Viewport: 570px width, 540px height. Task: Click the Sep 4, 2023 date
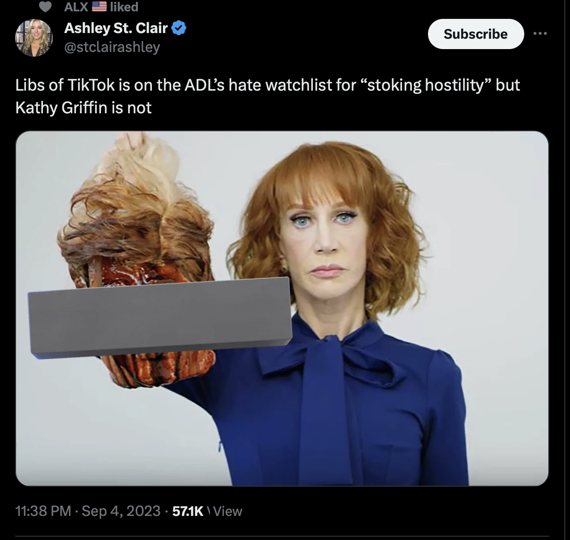click(x=121, y=511)
